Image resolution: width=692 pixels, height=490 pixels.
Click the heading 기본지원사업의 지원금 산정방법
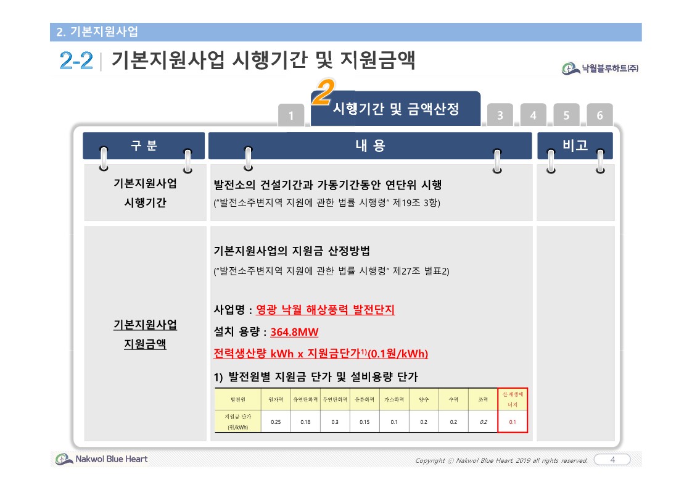292,251
